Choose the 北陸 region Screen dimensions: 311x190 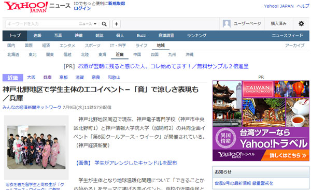85,54
